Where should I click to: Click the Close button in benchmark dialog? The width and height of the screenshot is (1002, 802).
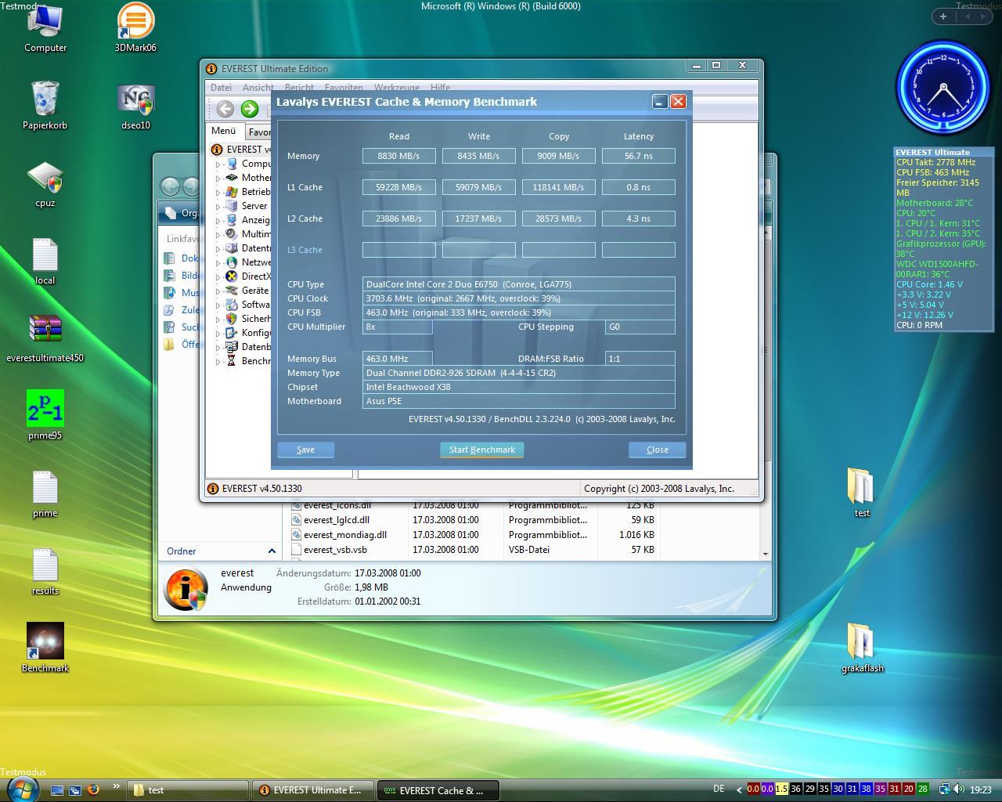(657, 450)
